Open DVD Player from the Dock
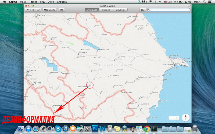This screenshot has width=215, height=134. click(110, 128)
